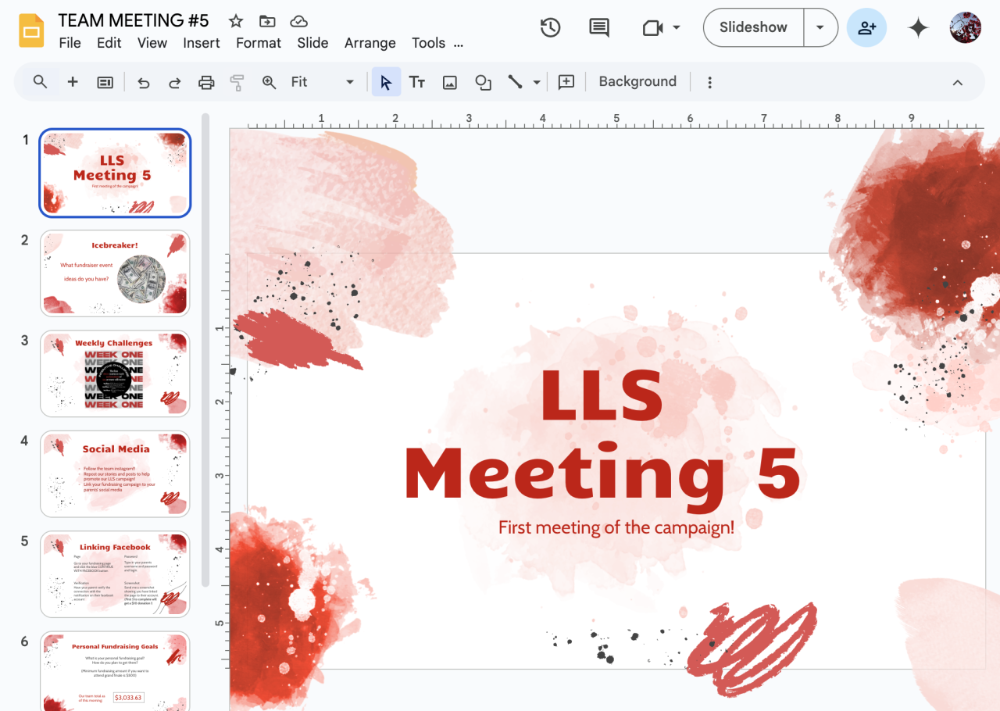Select slide 3 Weekly Challenges thumbnail
1000x711 pixels.
point(115,373)
